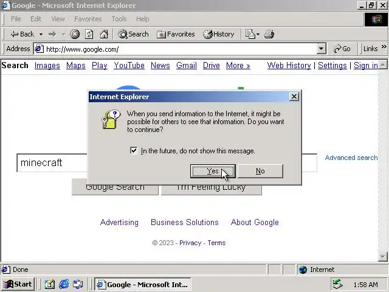
Task: Click Yes in the security dialog
Action: (213, 171)
